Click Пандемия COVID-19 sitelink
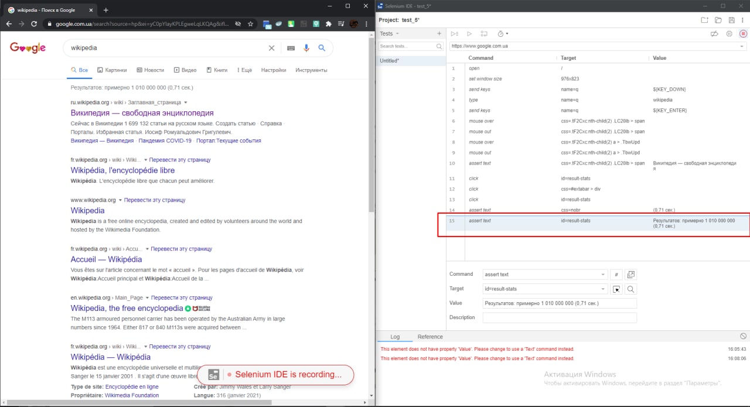Image resolution: width=750 pixels, height=407 pixels. (x=165, y=141)
